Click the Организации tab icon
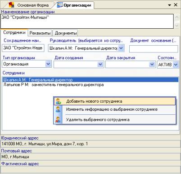181x174 pixels. coord(60,5)
